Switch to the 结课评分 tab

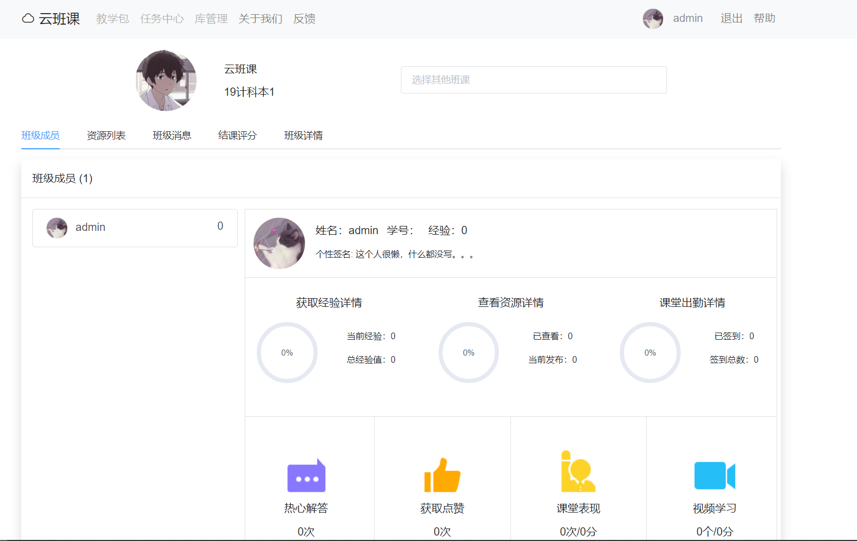pos(238,135)
